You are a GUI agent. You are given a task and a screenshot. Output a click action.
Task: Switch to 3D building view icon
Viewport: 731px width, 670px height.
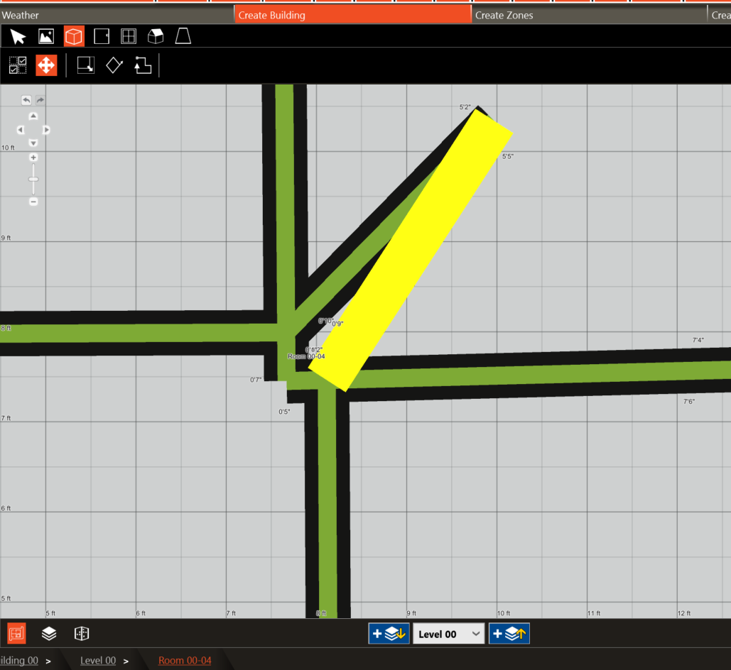(82, 634)
